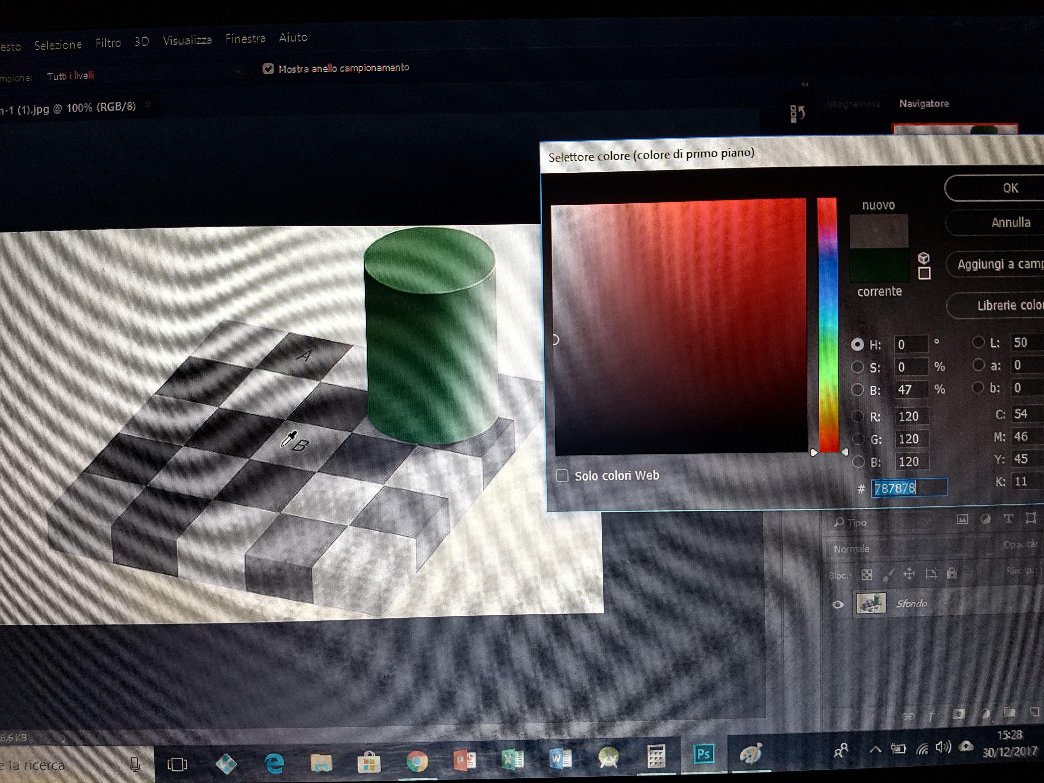Open the 3D menu
The height and width of the screenshot is (783, 1044).
click(x=142, y=41)
